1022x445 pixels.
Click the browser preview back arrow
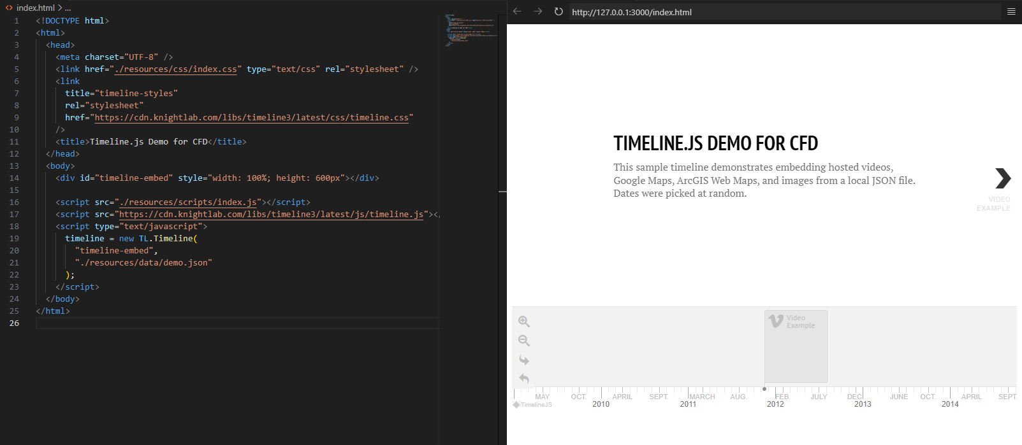point(517,11)
